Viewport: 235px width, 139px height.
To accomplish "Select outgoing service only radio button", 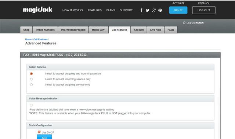I will 31,85.
